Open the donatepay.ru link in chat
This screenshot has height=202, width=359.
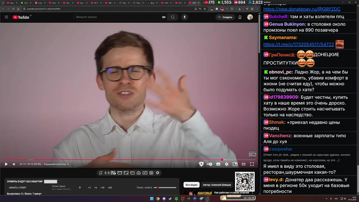(302, 9)
